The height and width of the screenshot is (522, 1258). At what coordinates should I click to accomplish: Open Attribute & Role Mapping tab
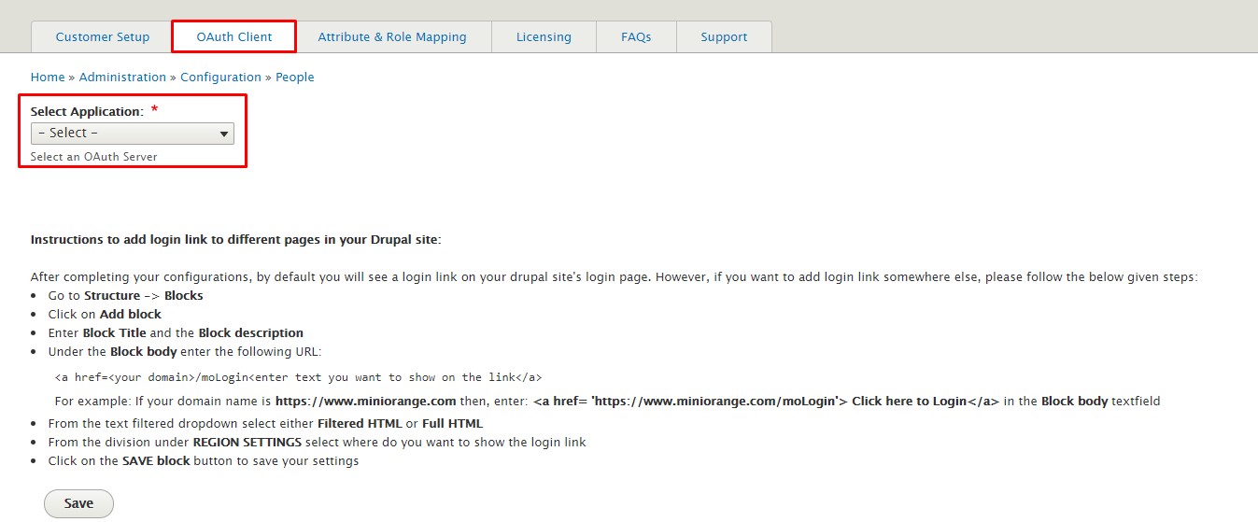pos(392,37)
